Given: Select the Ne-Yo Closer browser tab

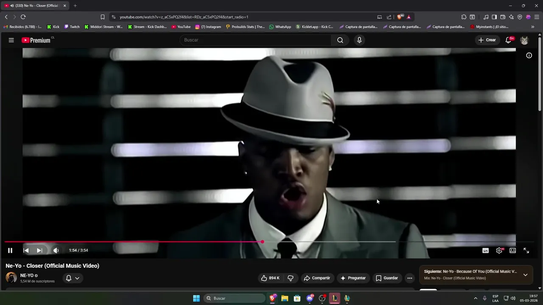Looking at the screenshot, I should point(36,6).
